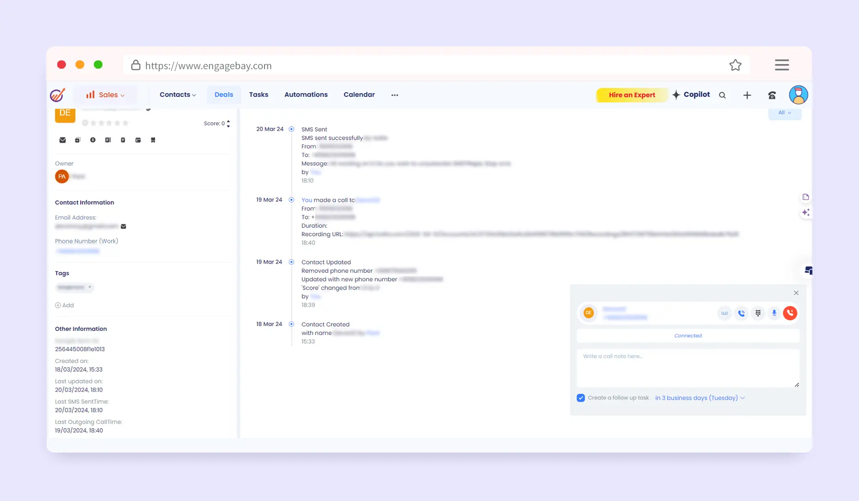The height and width of the screenshot is (501, 859).
Task: Increase the contact score with up arrow
Action: click(x=228, y=121)
